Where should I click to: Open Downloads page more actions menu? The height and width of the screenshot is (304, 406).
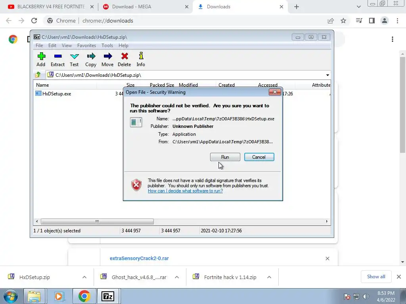(x=393, y=39)
